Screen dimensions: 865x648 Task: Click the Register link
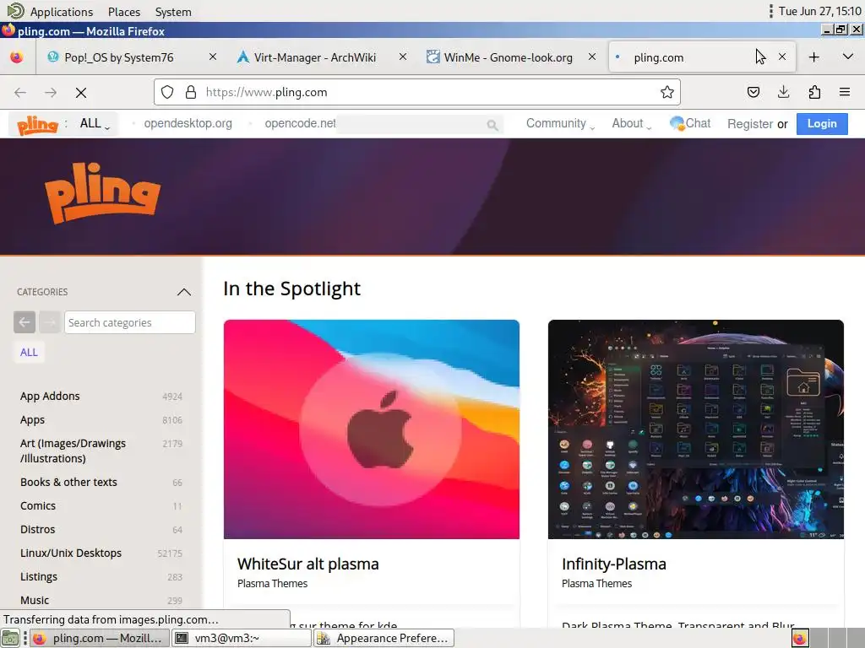click(x=750, y=124)
